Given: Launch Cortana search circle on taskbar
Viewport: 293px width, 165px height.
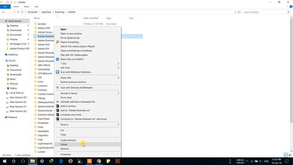Looking at the screenshot, I should tap(14, 161).
